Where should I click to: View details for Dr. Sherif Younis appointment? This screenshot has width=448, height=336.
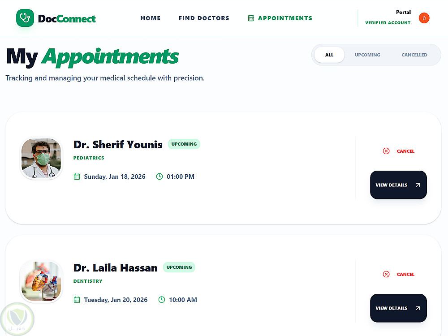392,185
